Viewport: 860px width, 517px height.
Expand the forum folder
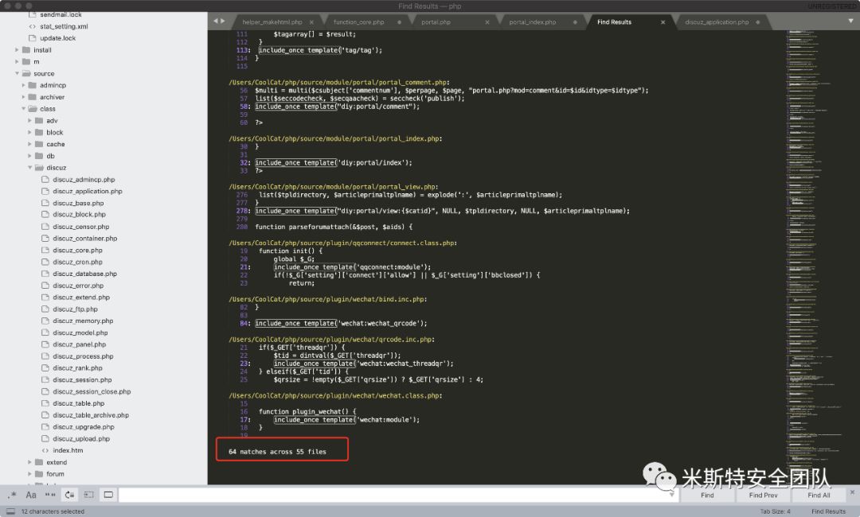30,474
